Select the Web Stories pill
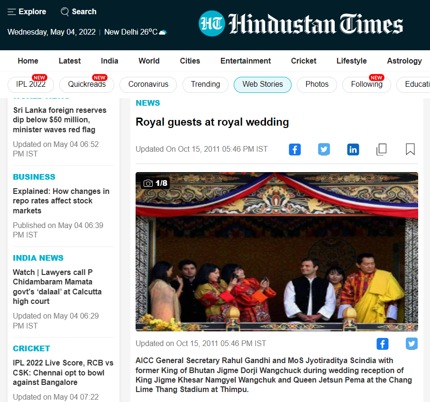This screenshot has height=402, width=430. pos(262,84)
